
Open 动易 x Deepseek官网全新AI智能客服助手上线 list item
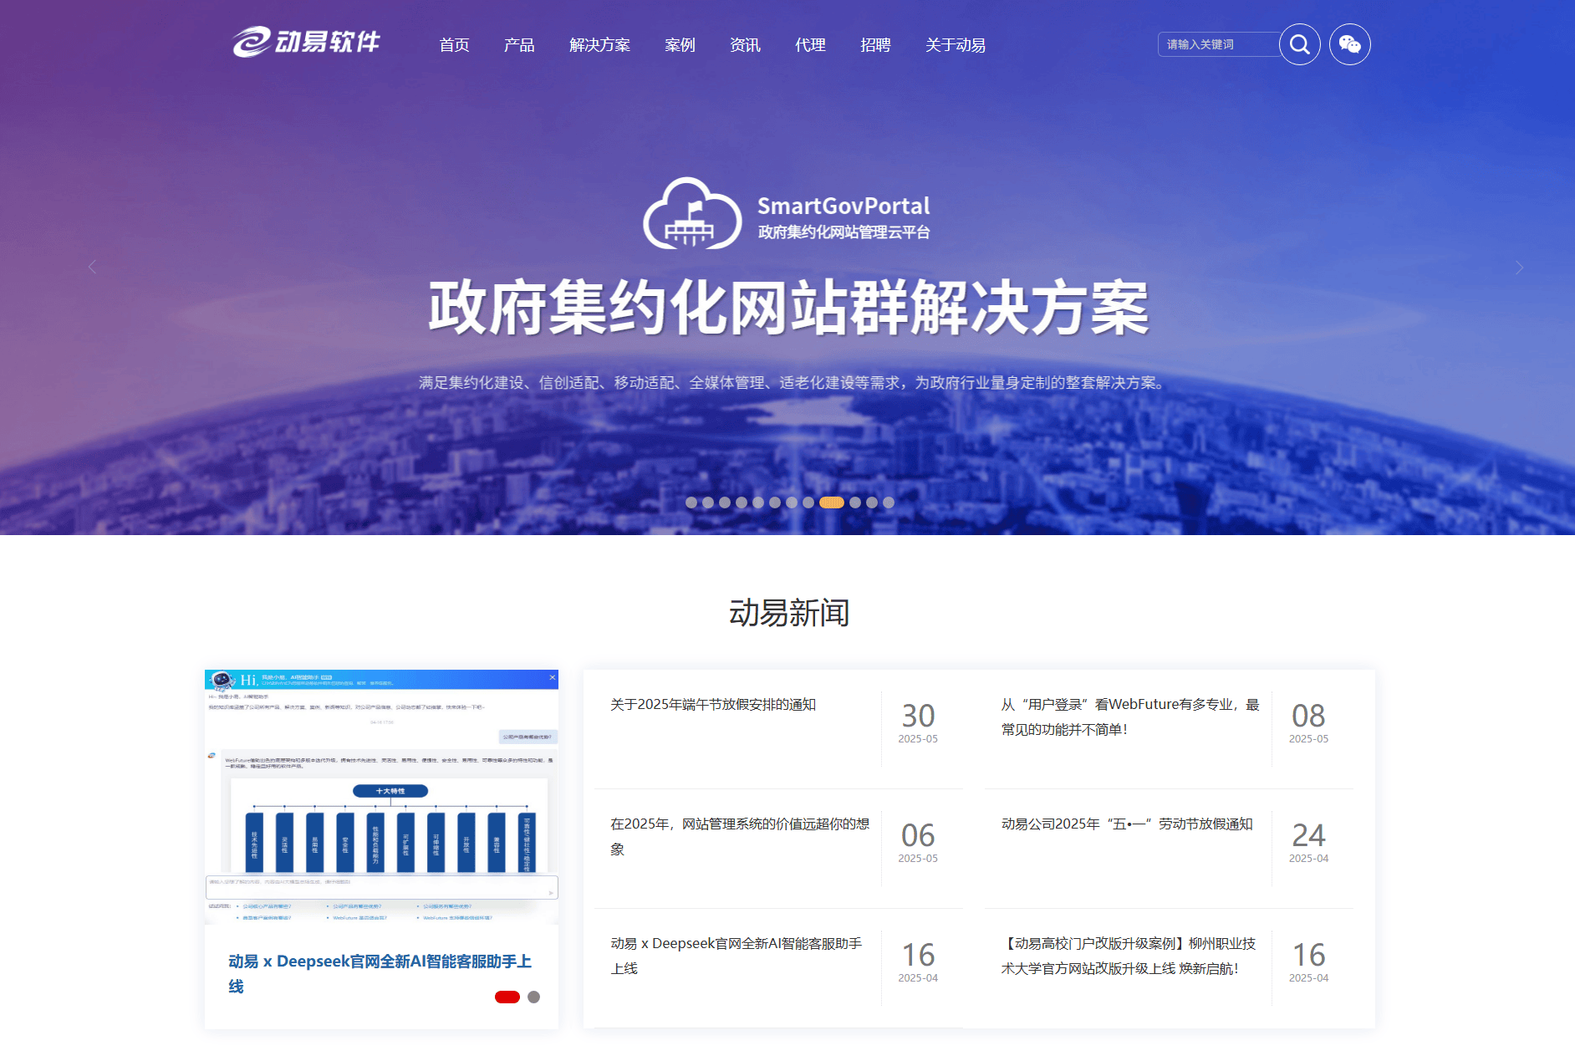736,956
